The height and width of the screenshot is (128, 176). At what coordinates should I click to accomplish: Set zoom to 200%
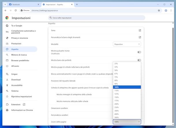127,104
